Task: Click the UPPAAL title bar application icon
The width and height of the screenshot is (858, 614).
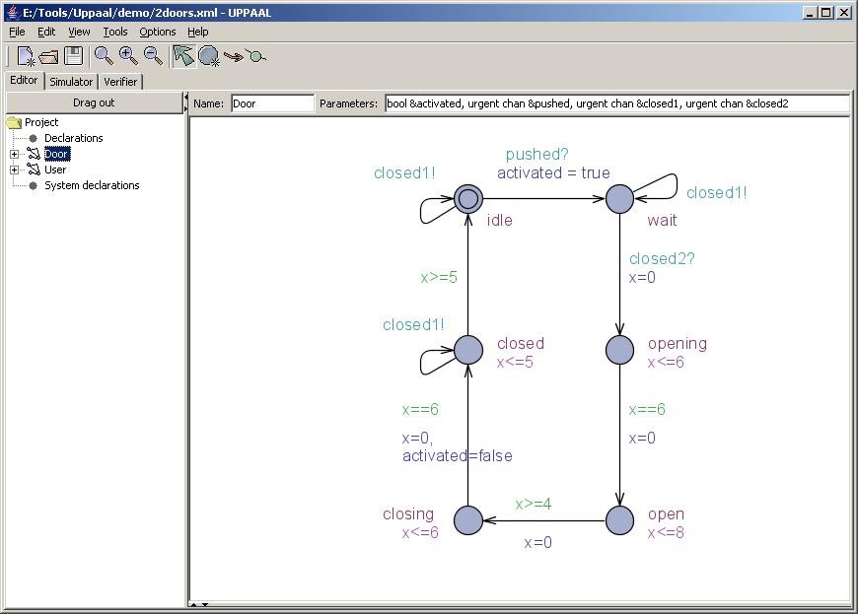Action: [13, 12]
